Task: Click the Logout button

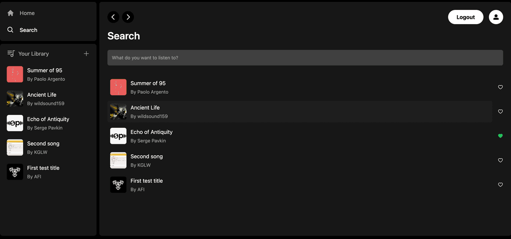Action: pos(466,17)
